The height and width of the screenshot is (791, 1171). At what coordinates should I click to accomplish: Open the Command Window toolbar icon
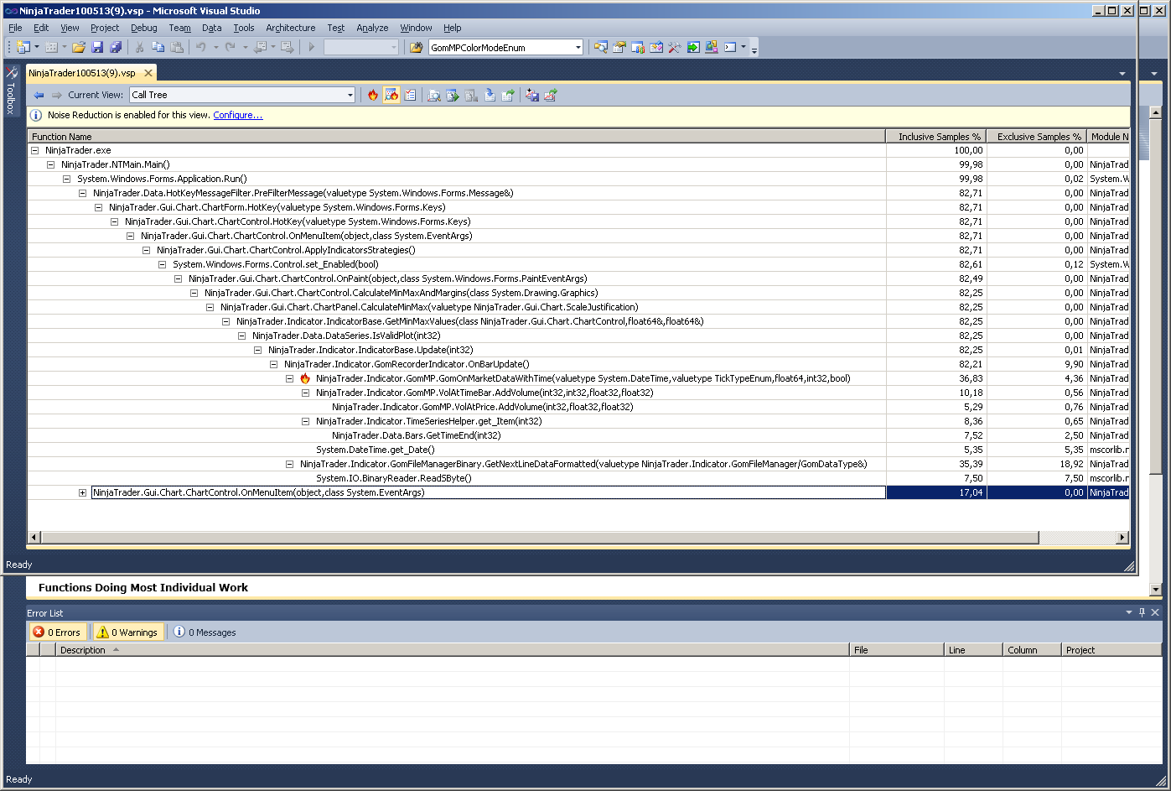(x=730, y=48)
